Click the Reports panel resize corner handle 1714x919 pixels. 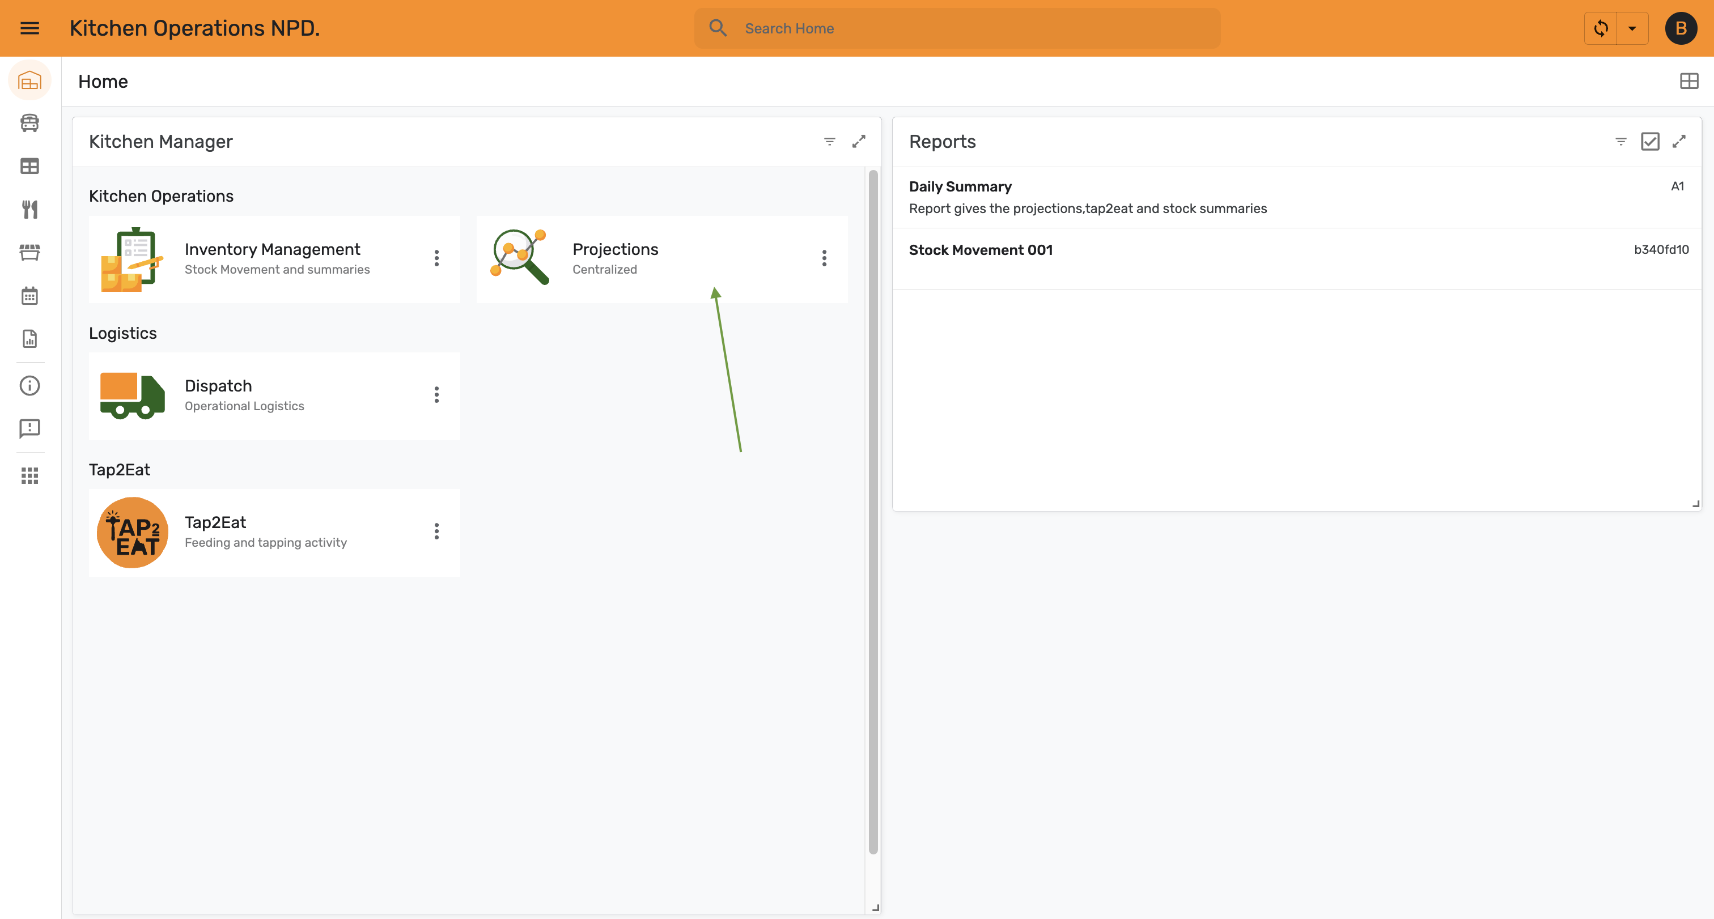click(1696, 504)
